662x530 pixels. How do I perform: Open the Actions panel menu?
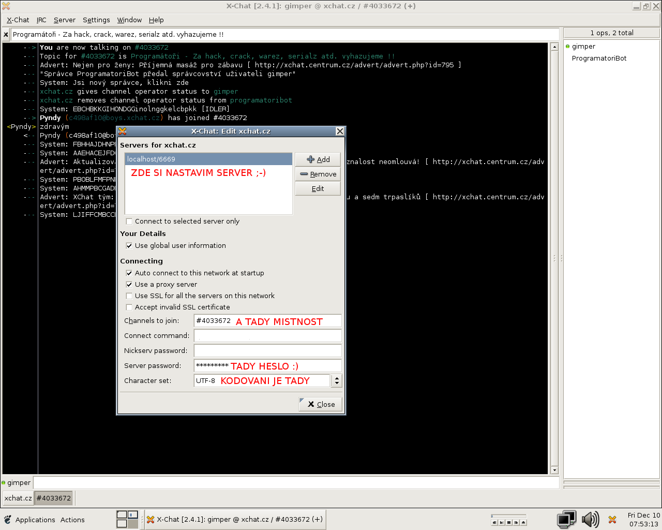pyautogui.click(x=72, y=520)
